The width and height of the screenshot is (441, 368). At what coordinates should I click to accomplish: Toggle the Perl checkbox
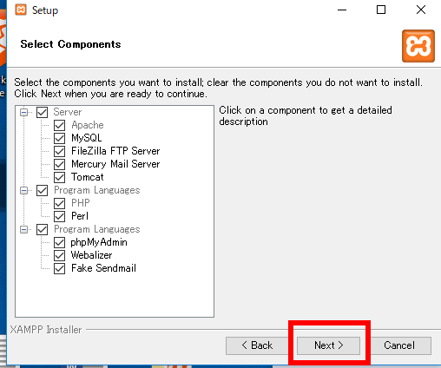(59, 216)
